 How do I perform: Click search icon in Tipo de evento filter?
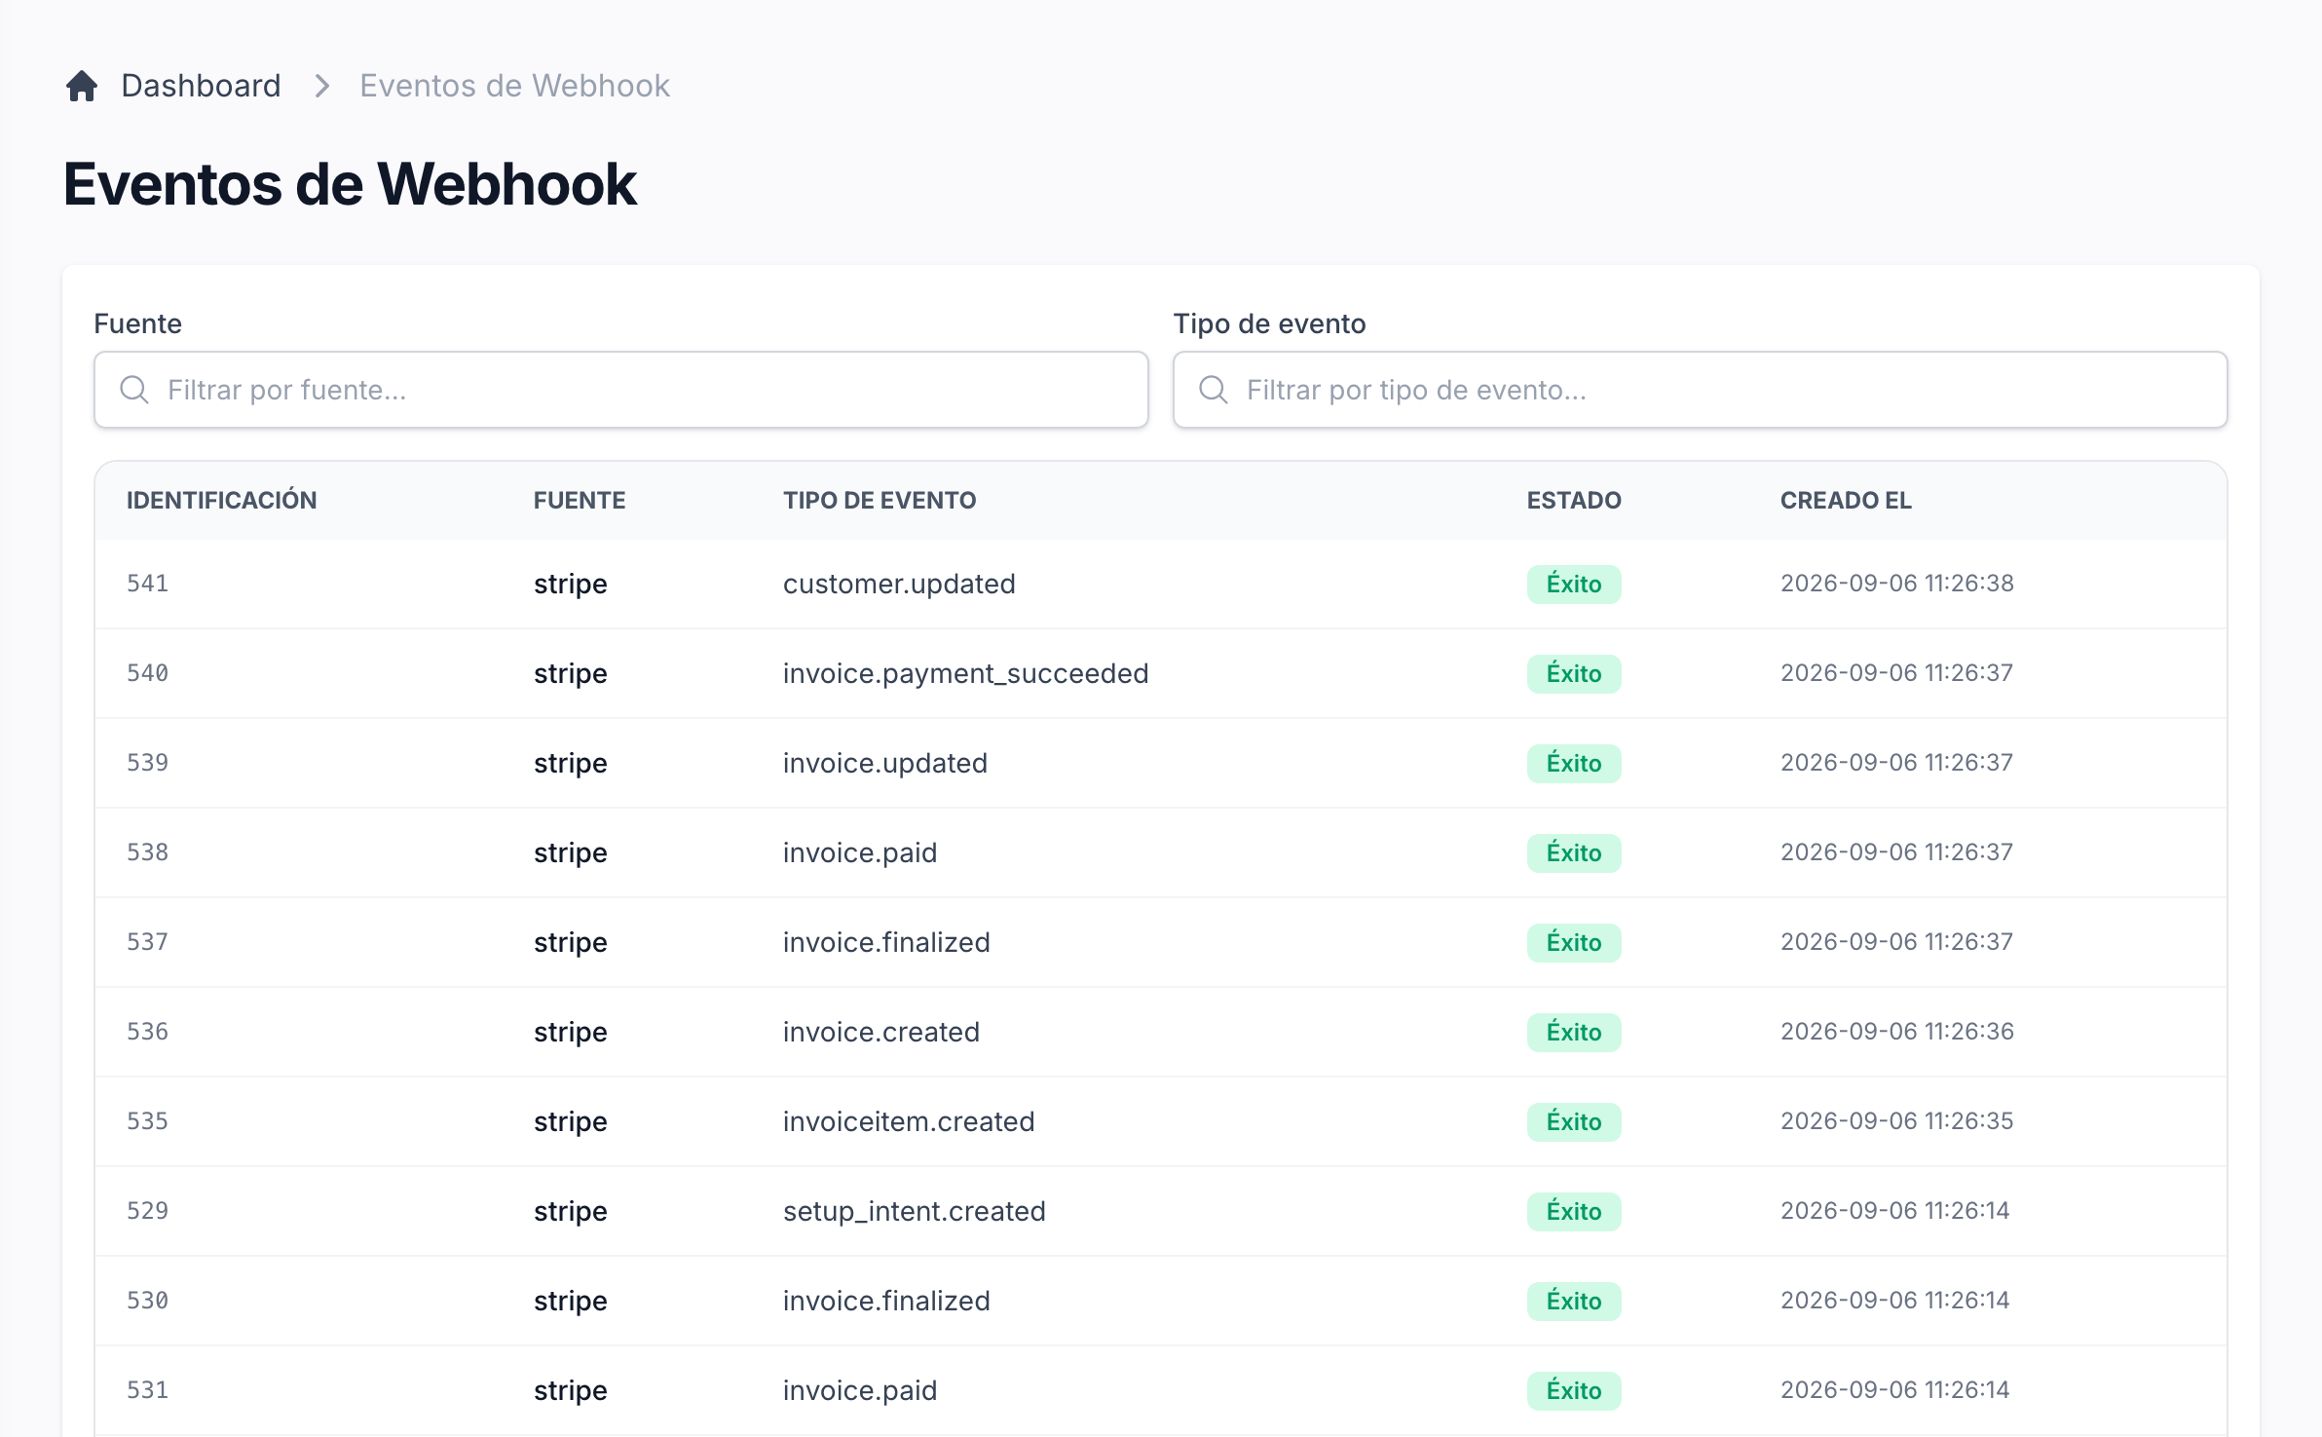click(x=1214, y=390)
